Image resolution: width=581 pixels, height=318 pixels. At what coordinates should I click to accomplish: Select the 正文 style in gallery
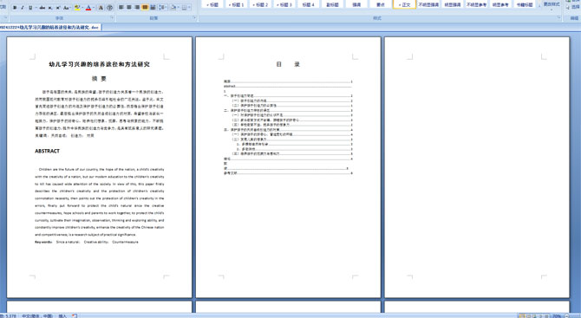click(404, 4)
